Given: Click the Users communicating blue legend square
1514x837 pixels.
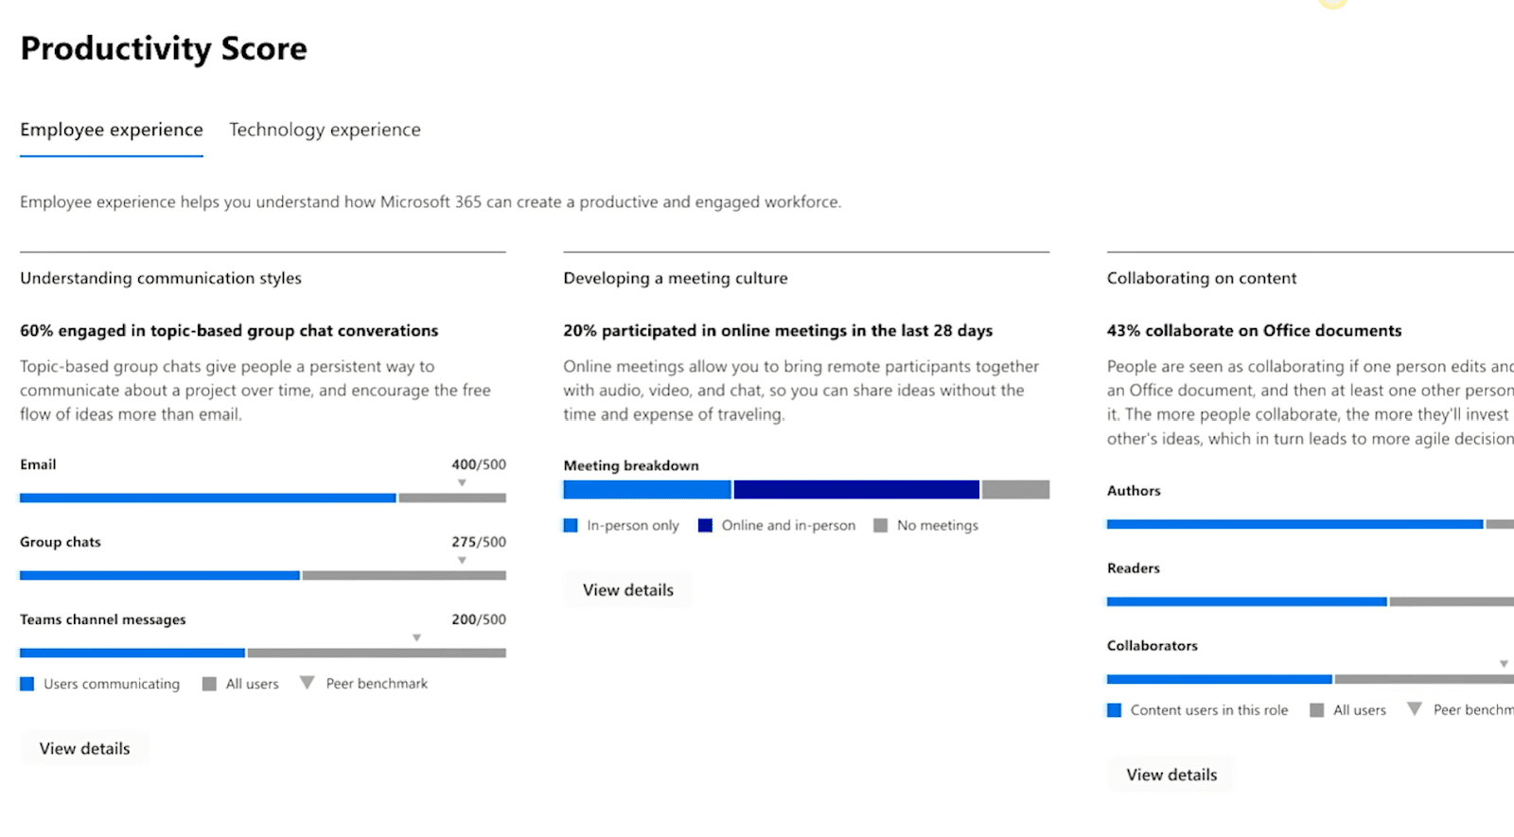Looking at the screenshot, I should click(x=27, y=684).
